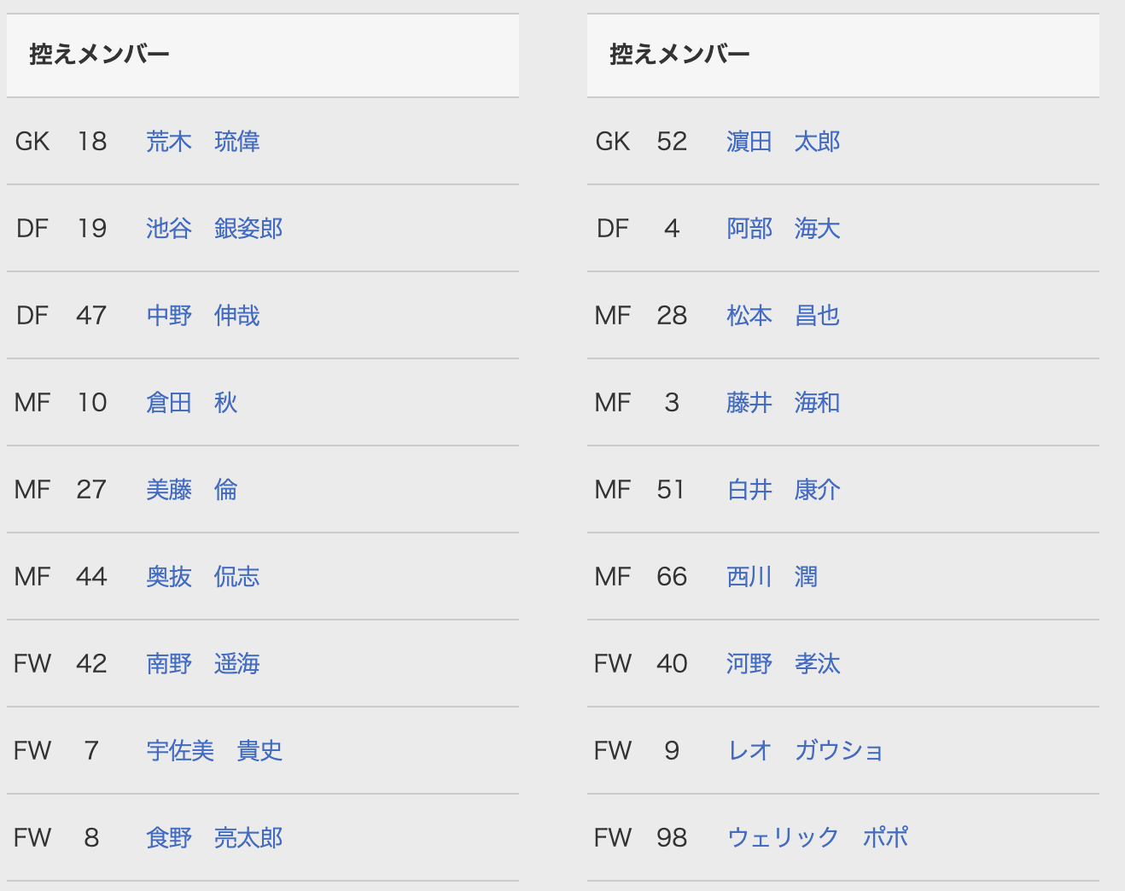Open profile of 西川 潤
The height and width of the screenshot is (891, 1125).
click(772, 577)
